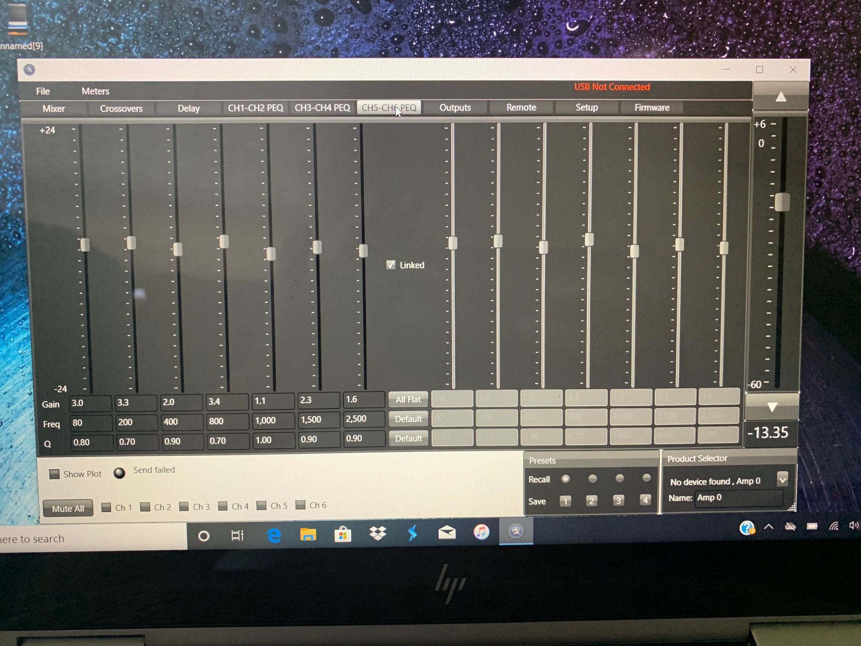Screen dimensions: 861x646
Task: Open Mail app from the taskbar
Action: tap(447, 533)
